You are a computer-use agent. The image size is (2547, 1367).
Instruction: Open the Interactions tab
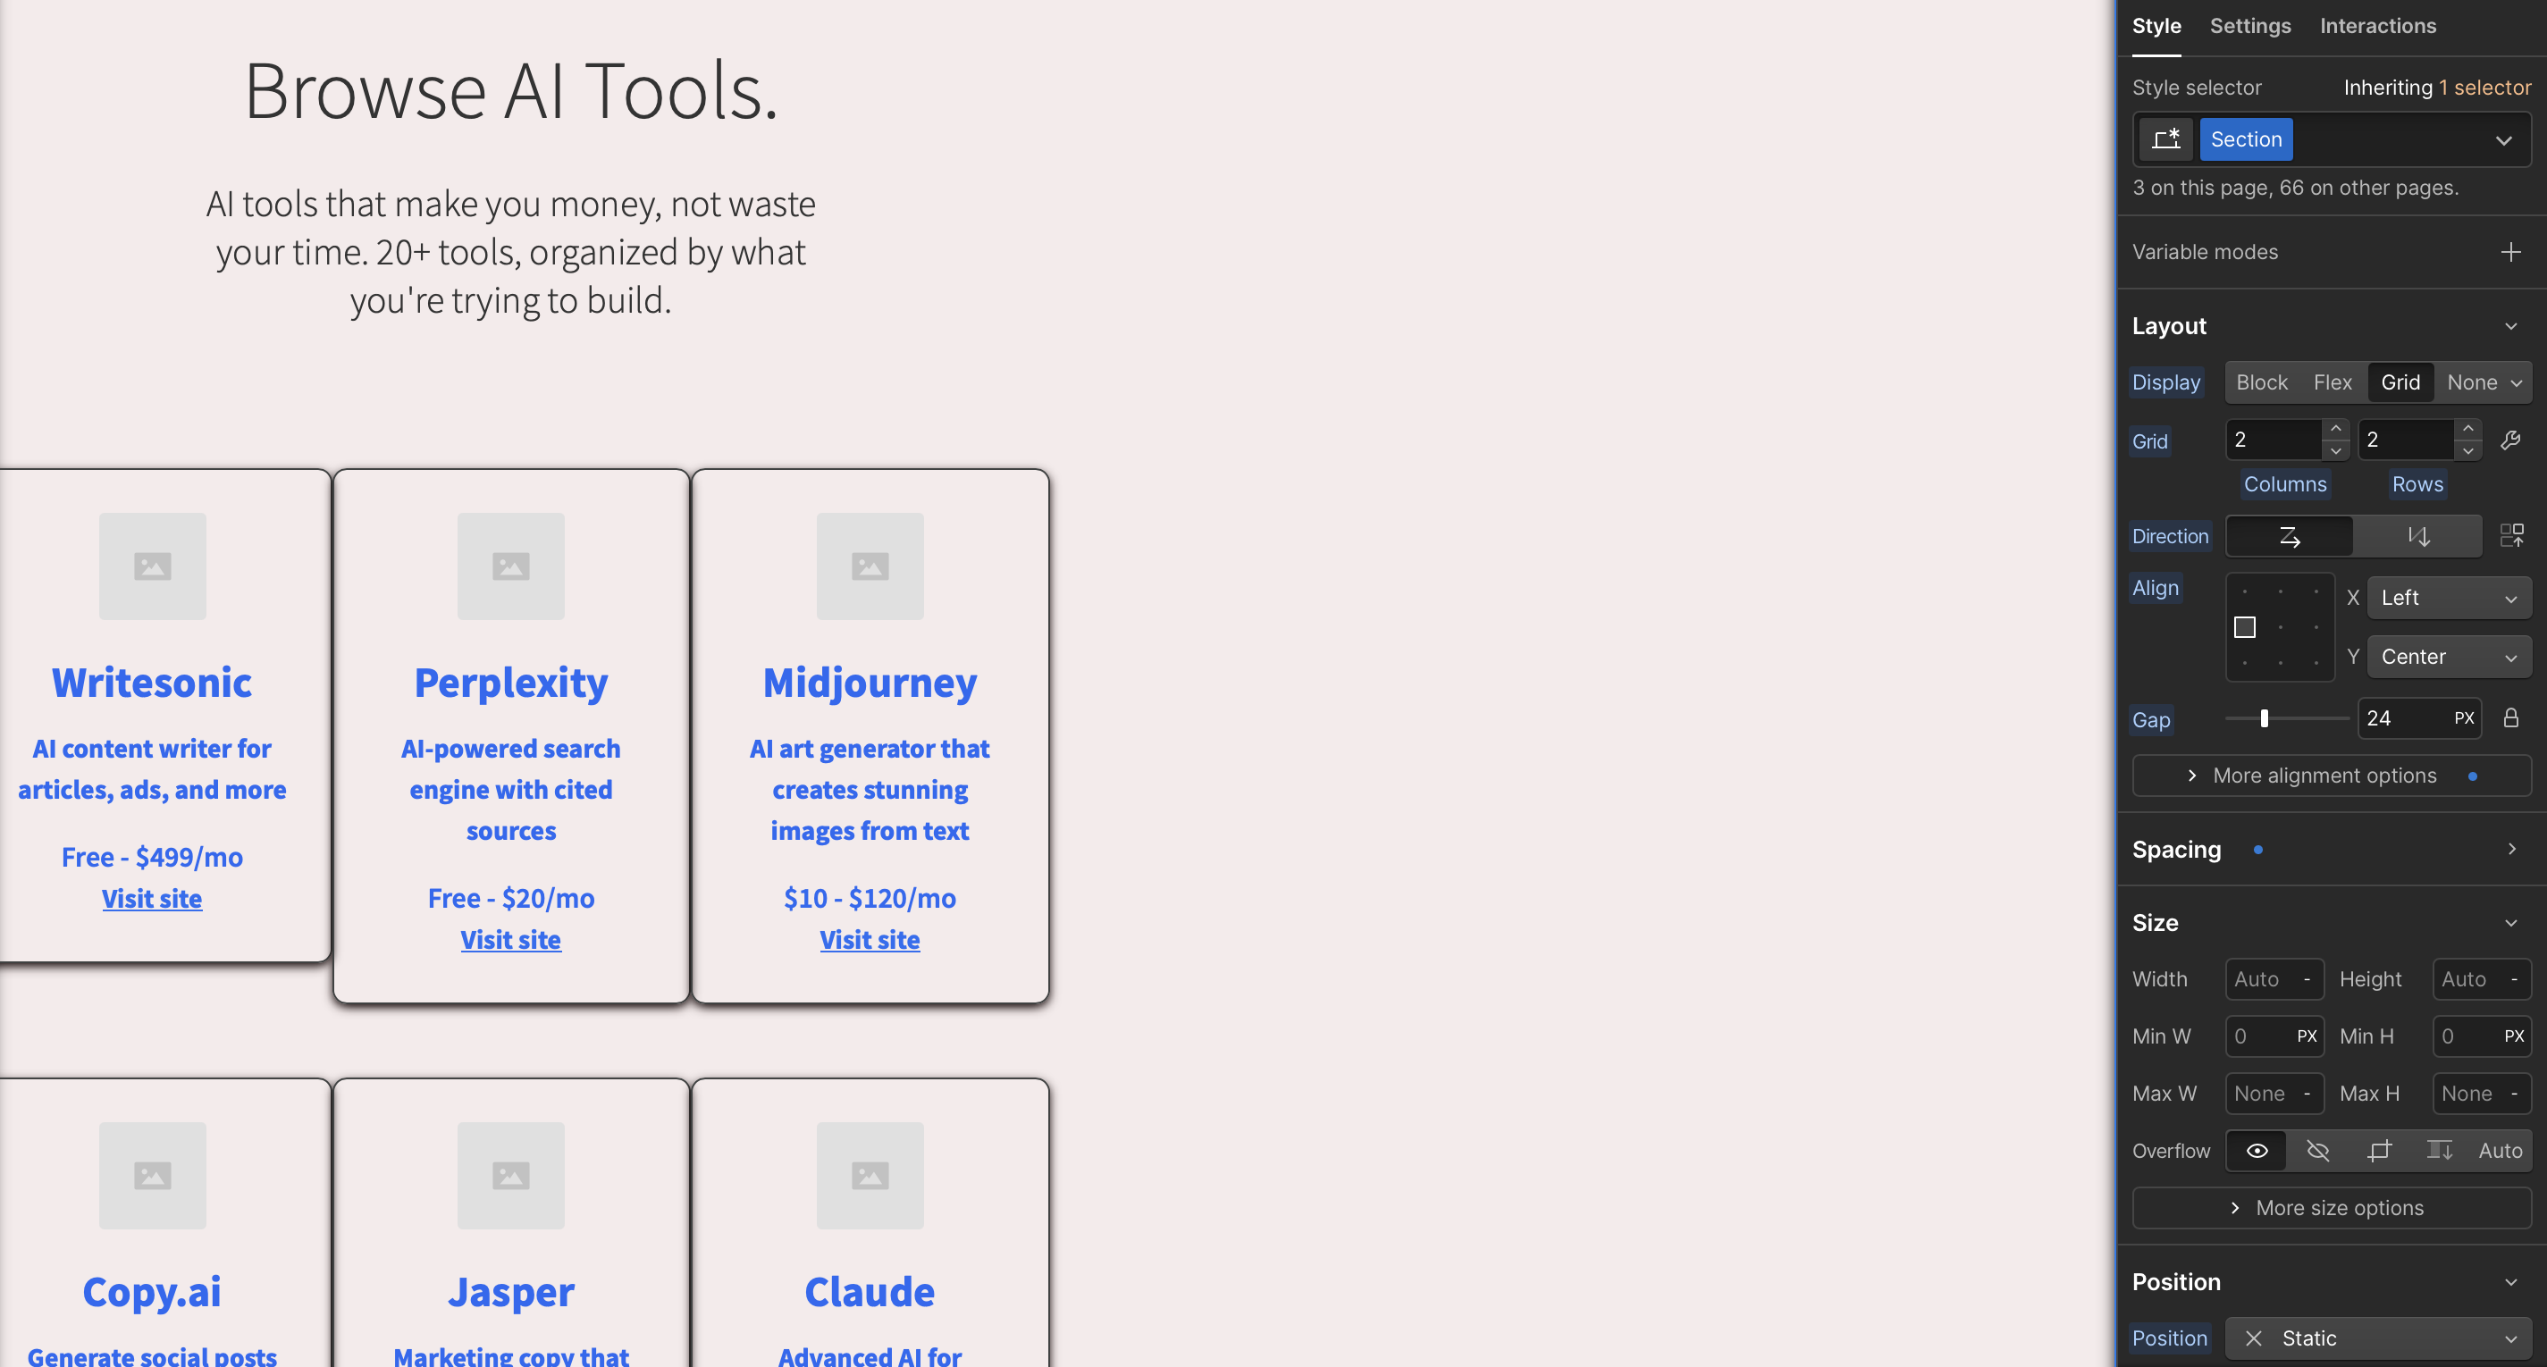point(2377,26)
